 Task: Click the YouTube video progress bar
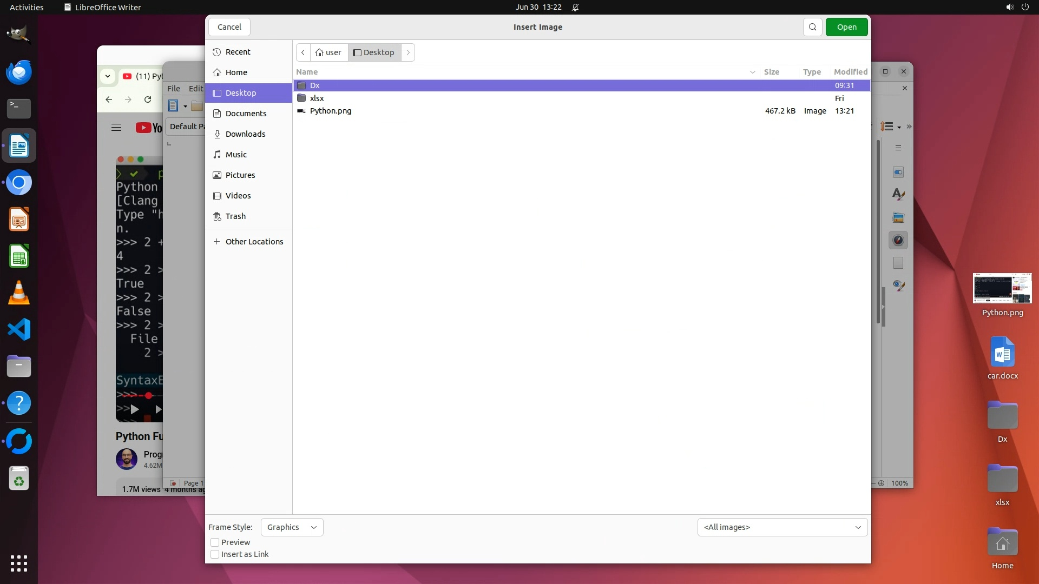pyautogui.click(x=135, y=395)
